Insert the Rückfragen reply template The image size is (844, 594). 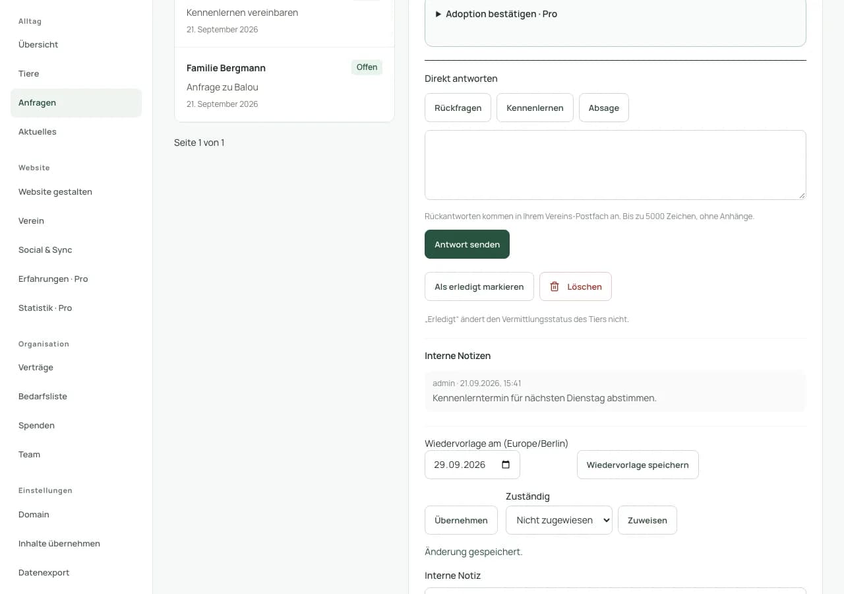tap(458, 108)
